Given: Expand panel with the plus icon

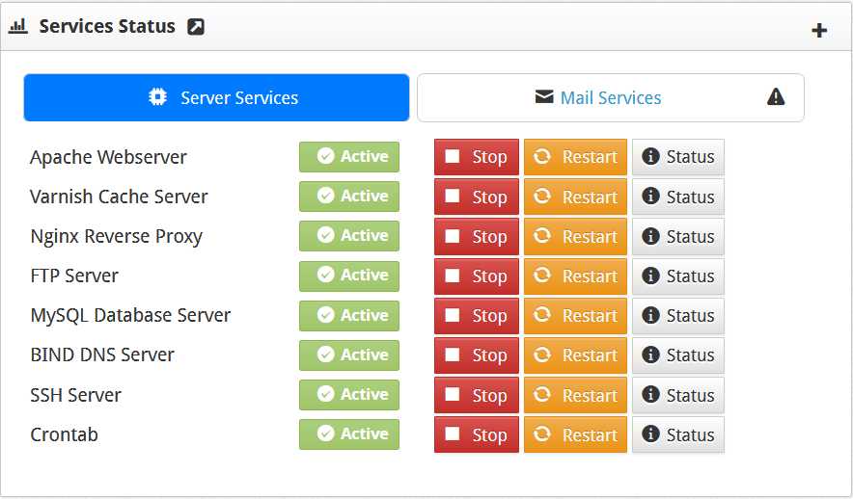Looking at the screenshot, I should point(819,30).
